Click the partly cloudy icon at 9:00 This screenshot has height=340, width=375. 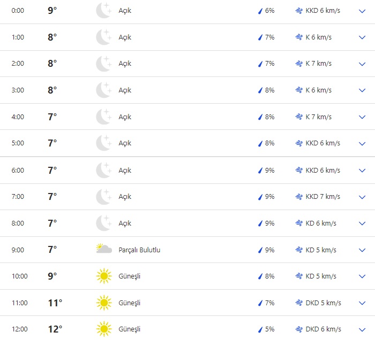[103, 249]
